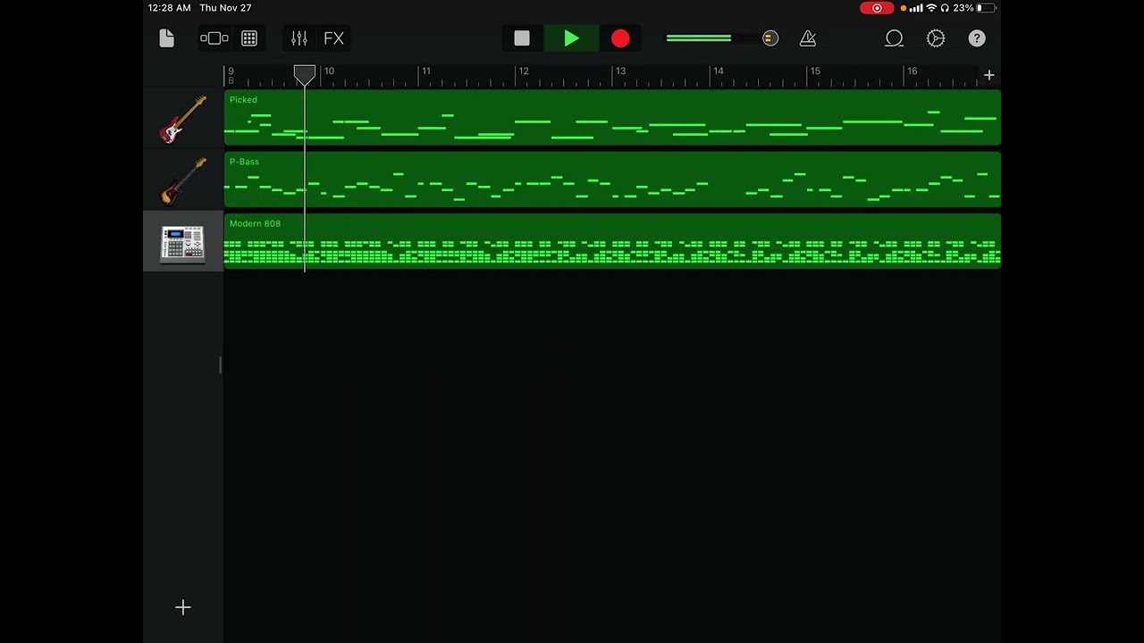The width and height of the screenshot is (1144, 643).
Task: Select the Modern 808 drum machine track
Action: [x=183, y=242]
